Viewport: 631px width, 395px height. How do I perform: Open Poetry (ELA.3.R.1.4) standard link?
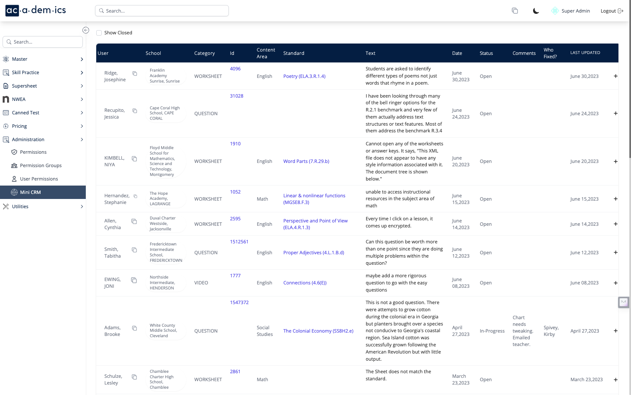pyautogui.click(x=304, y=76)
